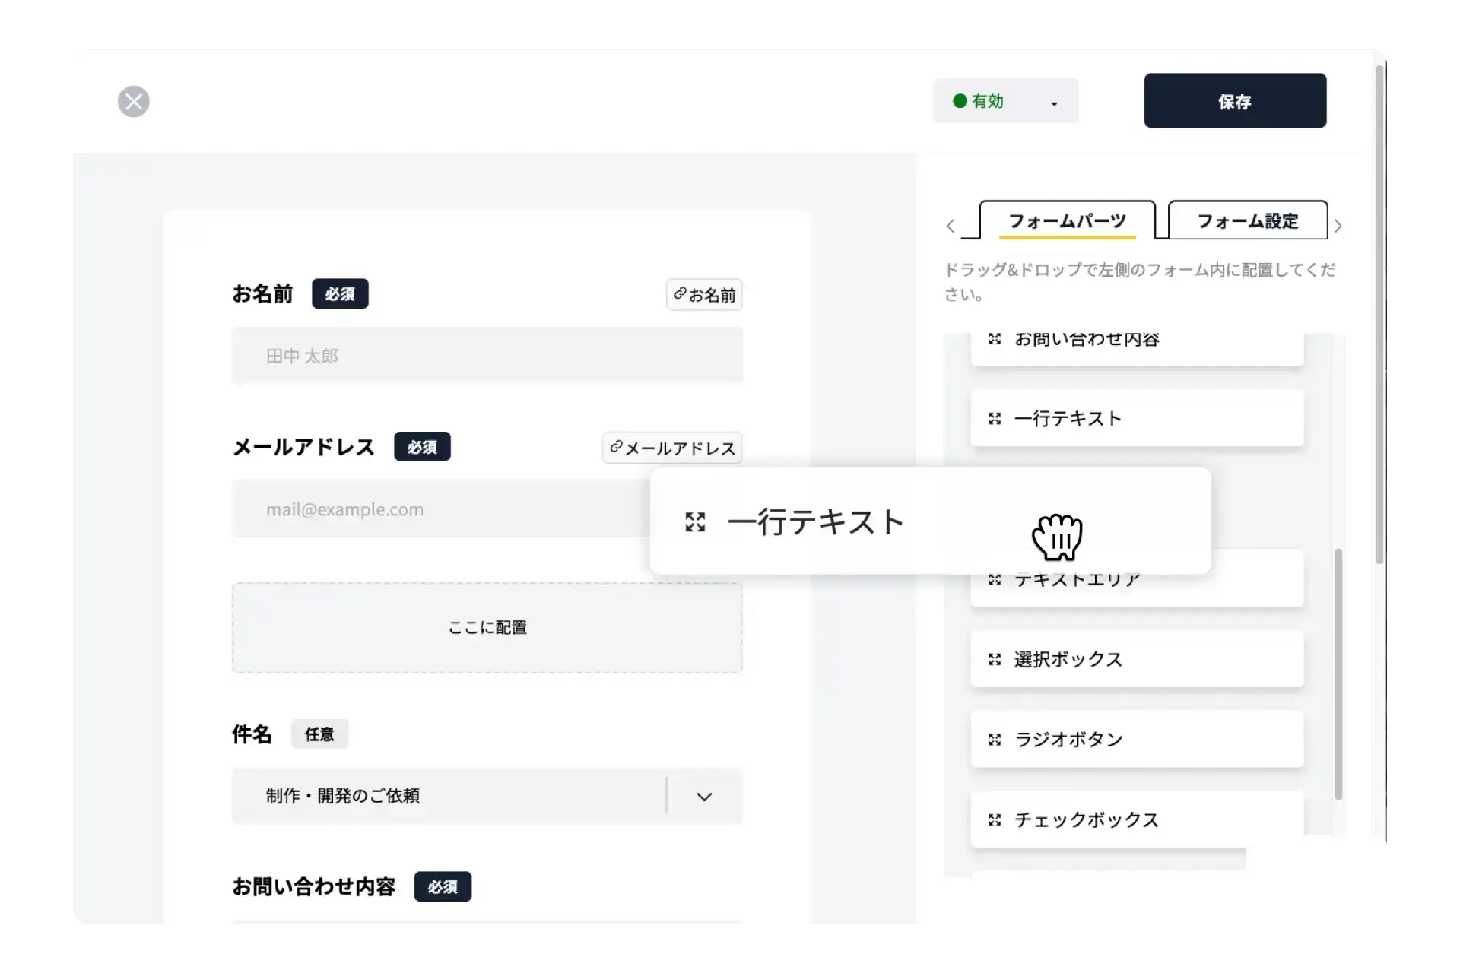
Task: Open the フォーム設定 tab
Action: [1248, 220]
